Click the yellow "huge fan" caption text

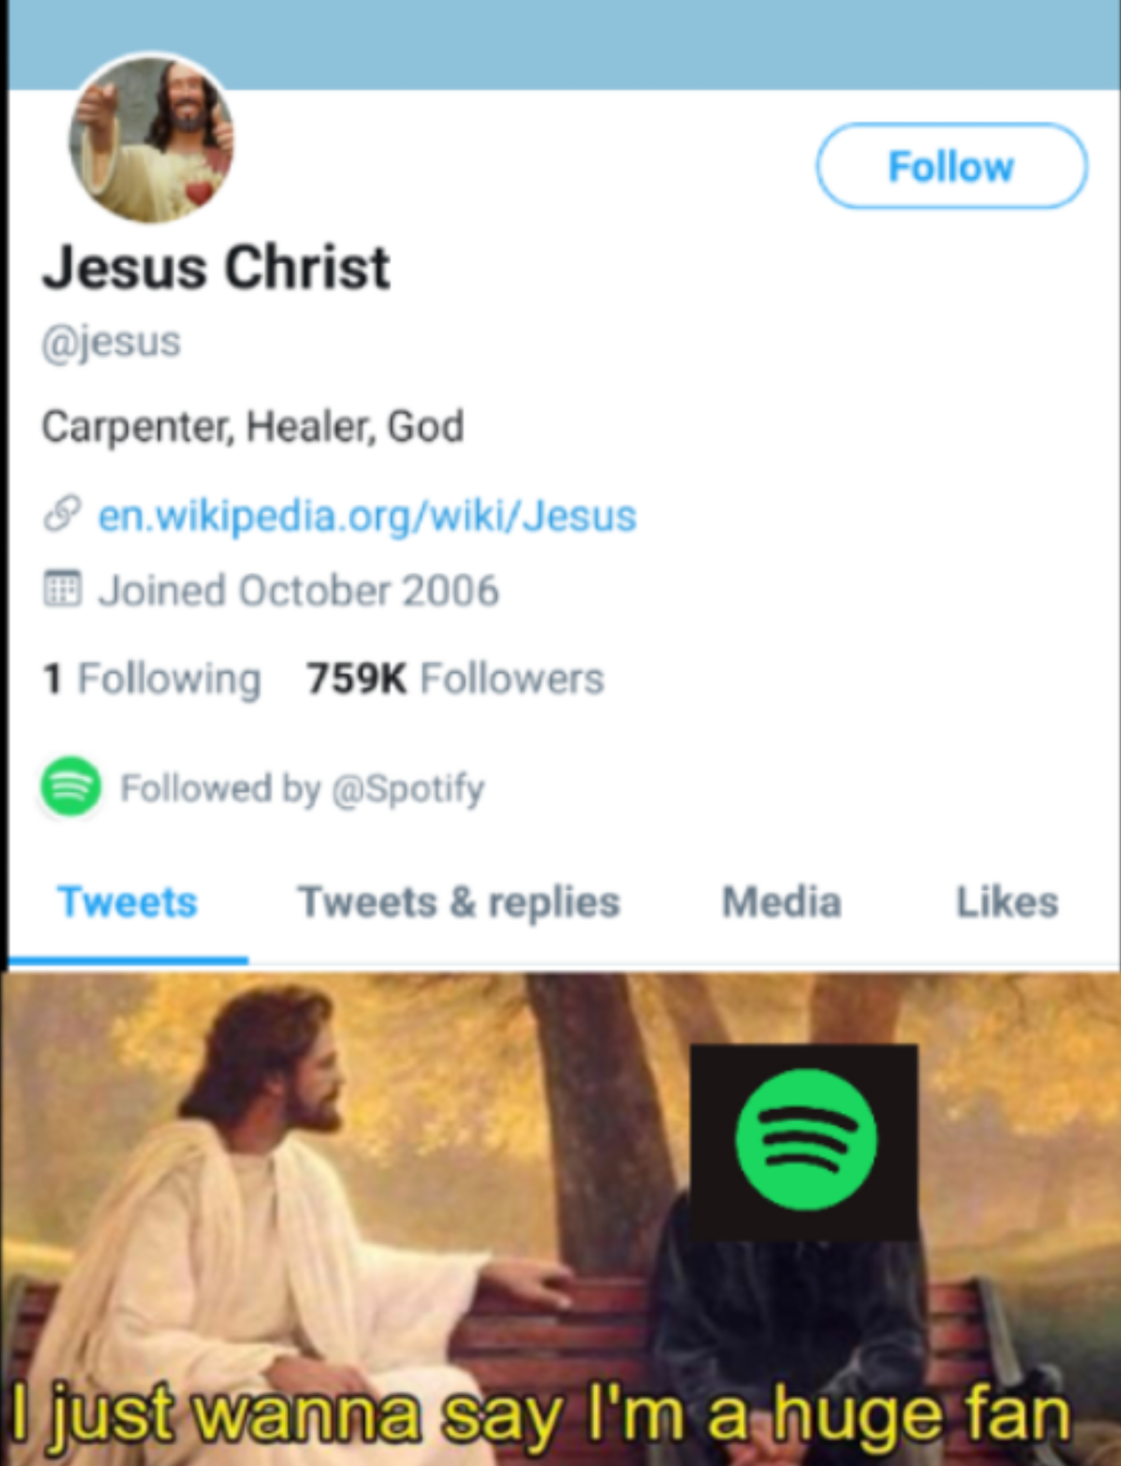pos(923,1414)
